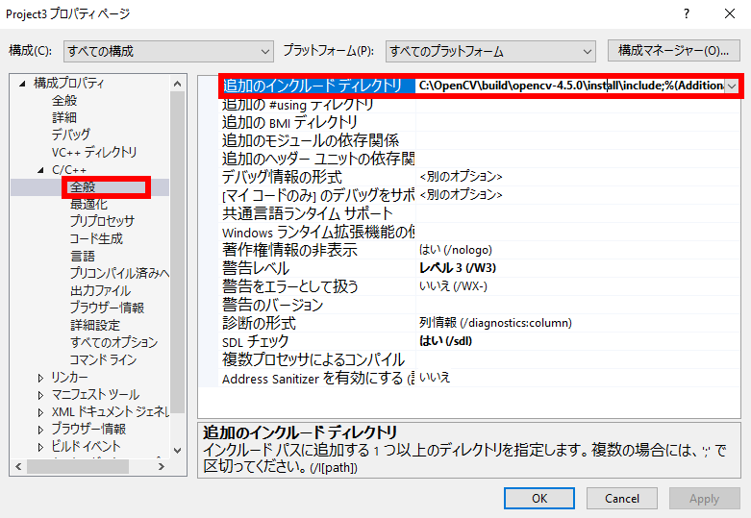Click the tree's scroll right arrow
Viewport: 751px width, 518px height.
tap(162, 466)
